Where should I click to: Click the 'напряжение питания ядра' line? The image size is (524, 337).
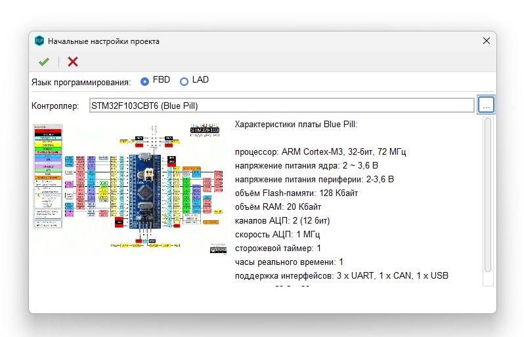tap(307, 165)
